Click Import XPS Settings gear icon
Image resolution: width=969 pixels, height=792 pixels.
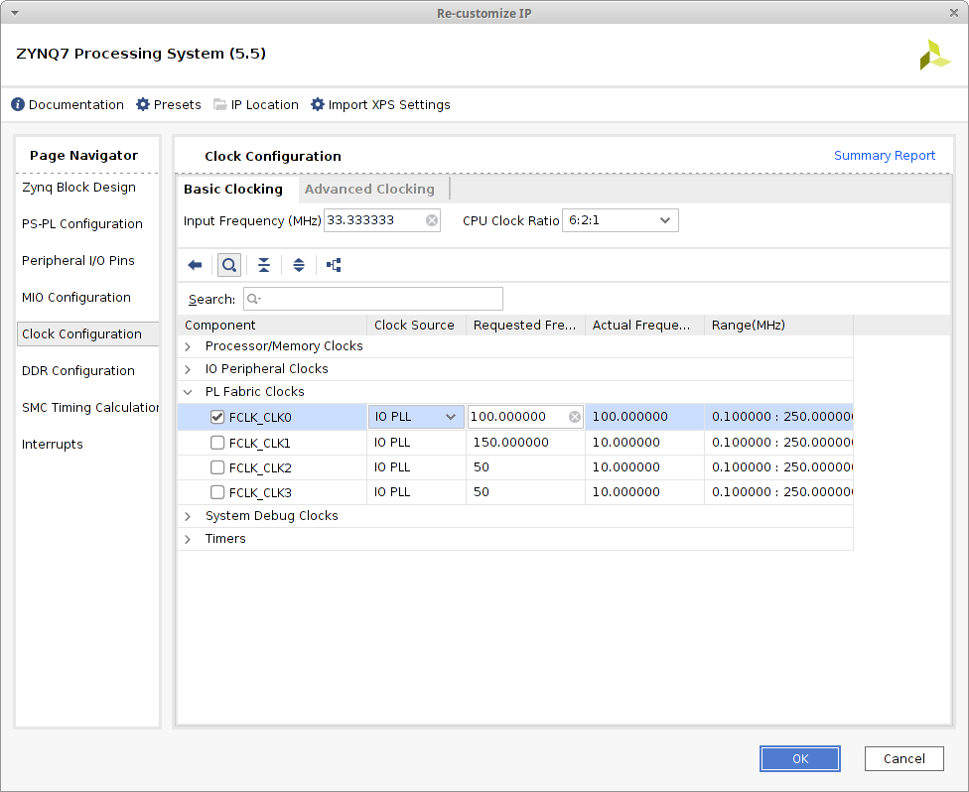[318, 104]
